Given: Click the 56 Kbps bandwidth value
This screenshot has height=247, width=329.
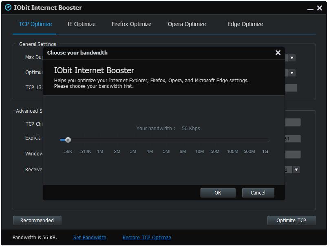Looking at the screenshot, I should point(191,129).
